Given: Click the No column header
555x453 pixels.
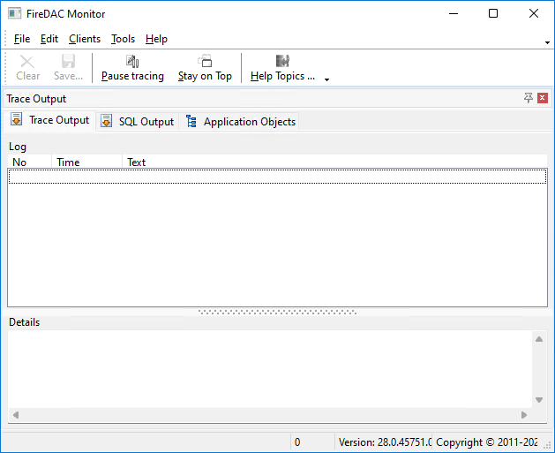Looking at the screenshot, I should 30,162.
